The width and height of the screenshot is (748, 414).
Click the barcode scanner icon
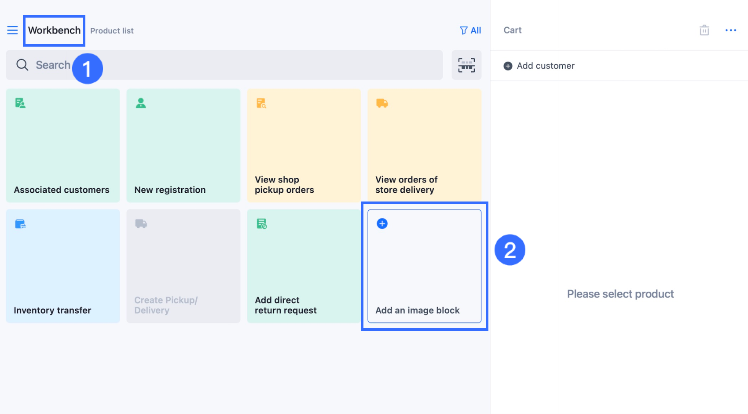pyautogui.click(x=466, y=65)
